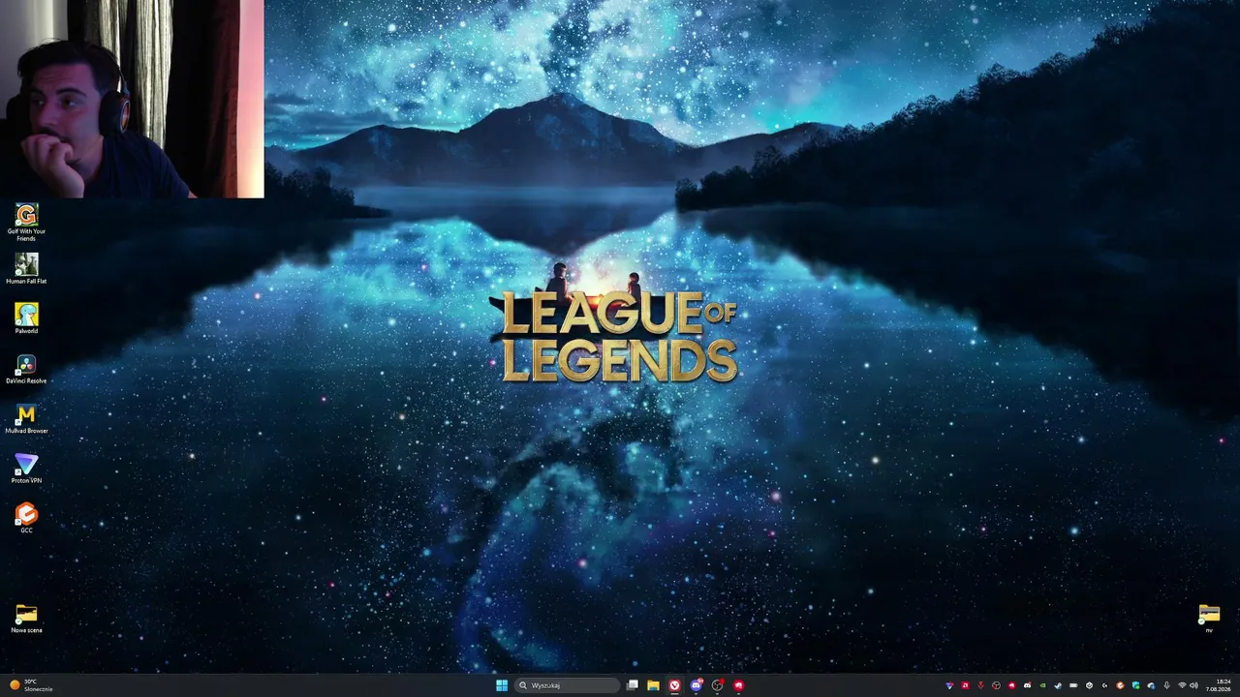Image resolution: width=1240 pixels, height=697 pixels.
Task: Open File Explorer from the taskbar
Action: tap(654, 685)
